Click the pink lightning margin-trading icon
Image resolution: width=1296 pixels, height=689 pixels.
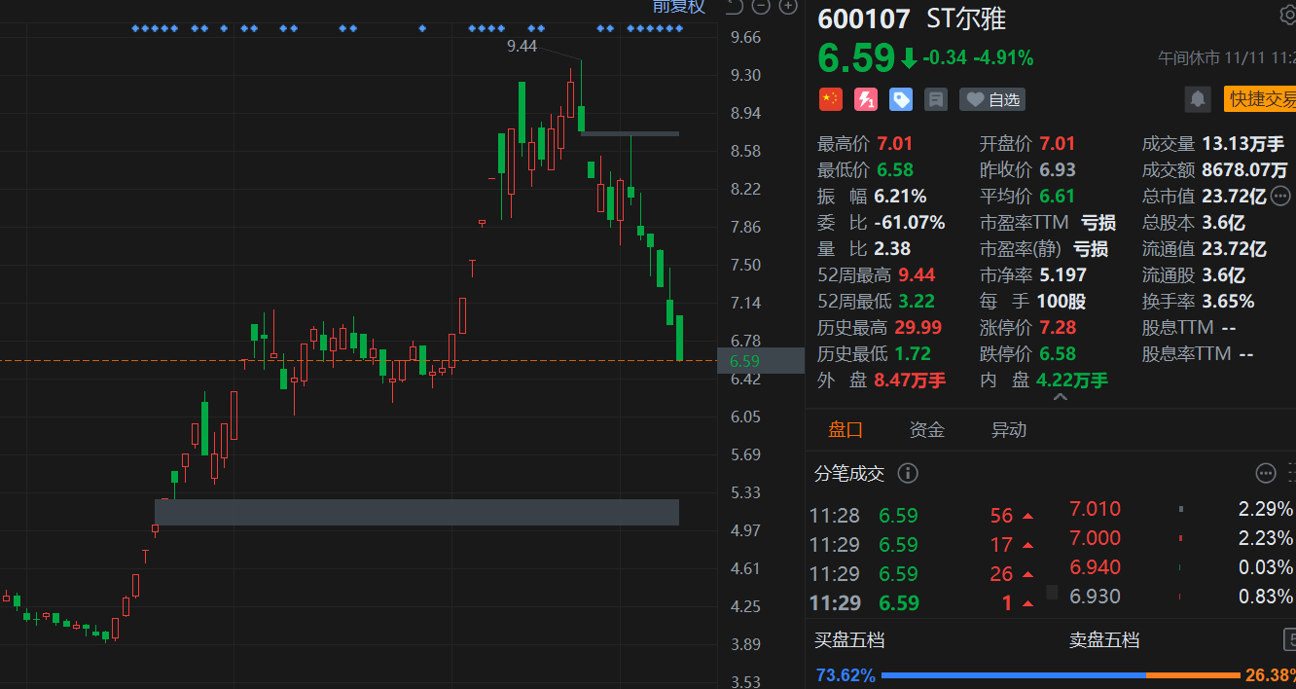pos(865,98)
